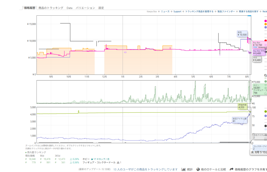Open the 価格履歴 tab
The image size is (267, 172).
click(x=29, y=8)
